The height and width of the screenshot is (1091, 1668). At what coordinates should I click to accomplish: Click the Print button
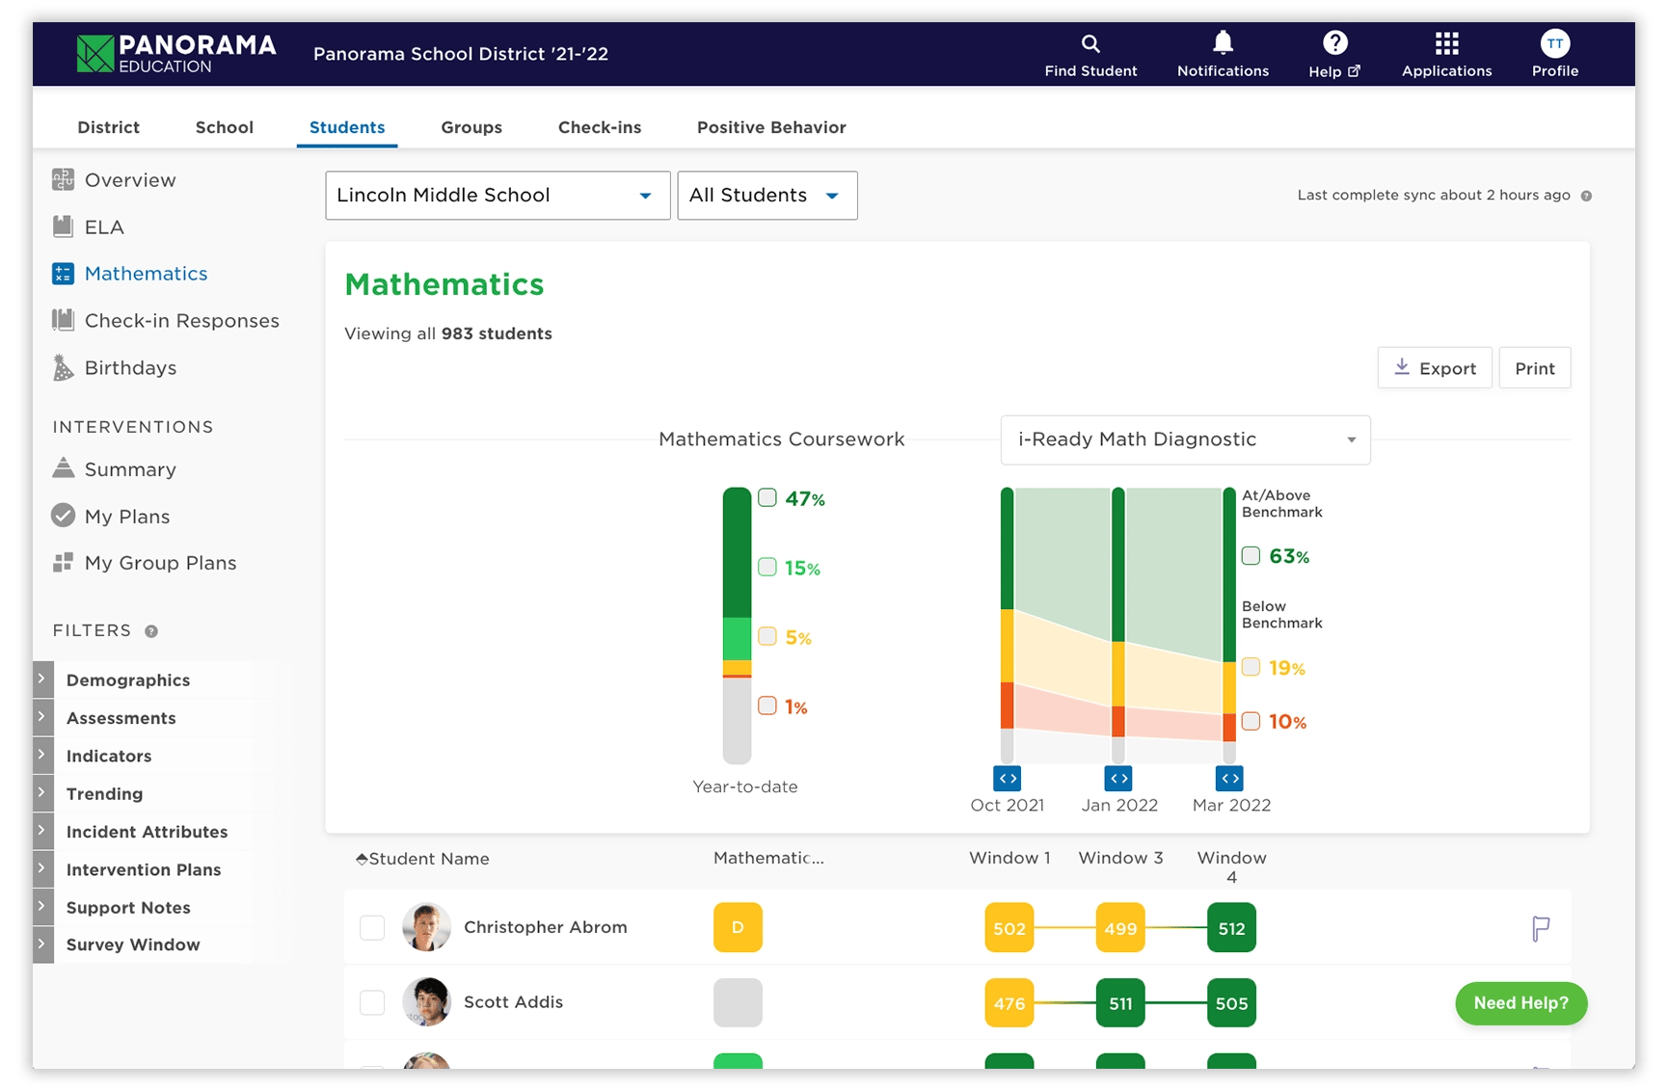1534,368
